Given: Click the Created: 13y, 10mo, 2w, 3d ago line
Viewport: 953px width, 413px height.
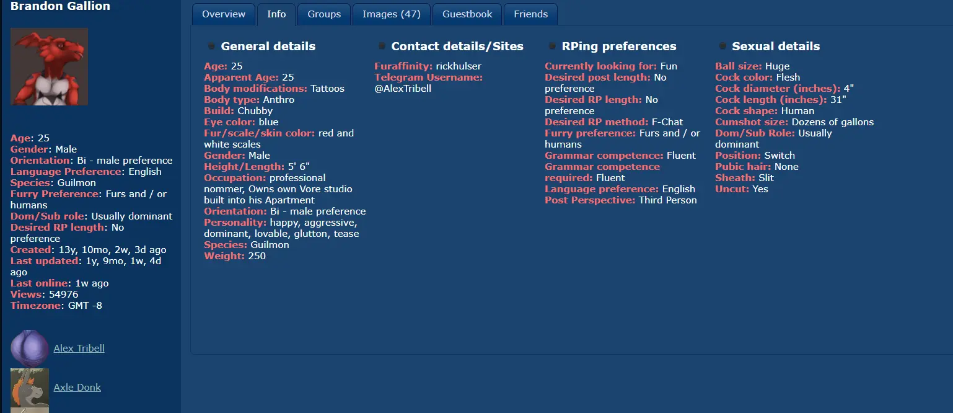Looking at the screenshot, I should click(89, 250).
